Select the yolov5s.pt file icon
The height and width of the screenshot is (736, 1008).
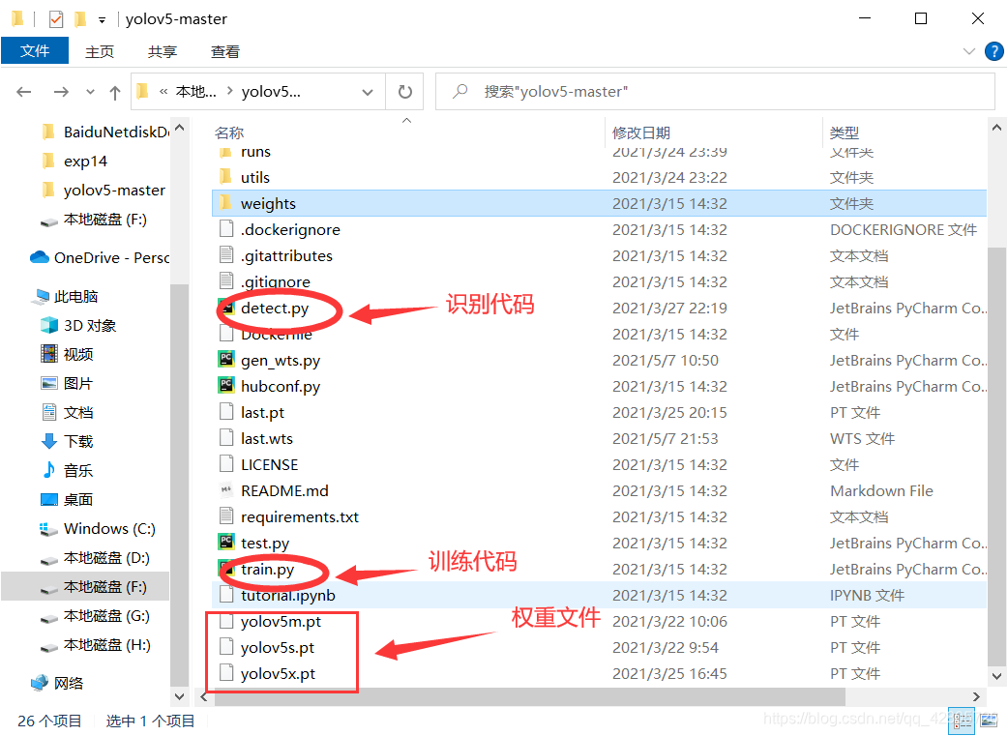[226, 647]
